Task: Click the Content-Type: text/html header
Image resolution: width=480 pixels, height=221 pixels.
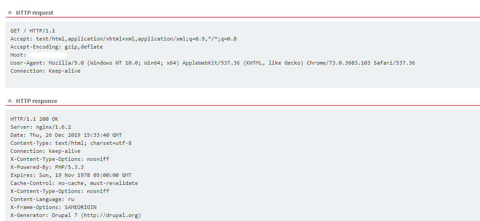Action: point(71,143)
